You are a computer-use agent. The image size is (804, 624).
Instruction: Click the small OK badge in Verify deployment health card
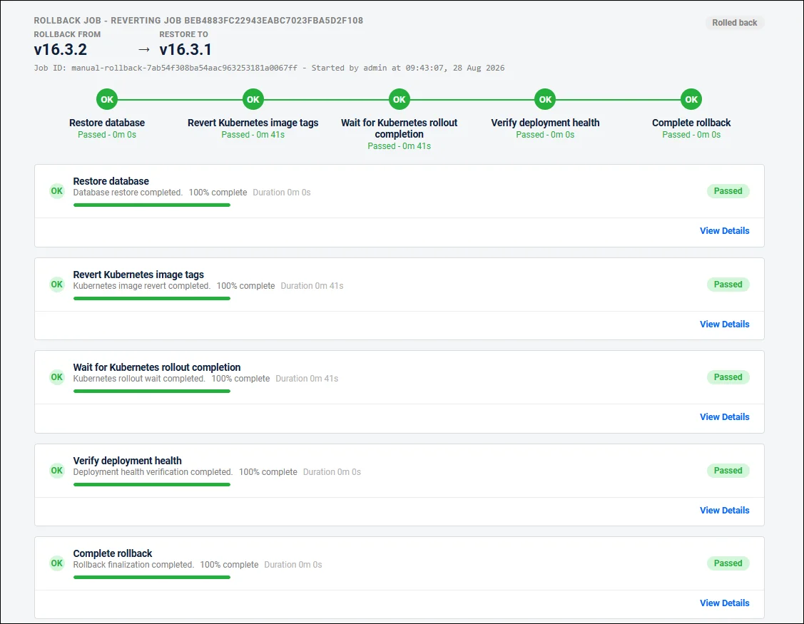(x=57, y=471)
